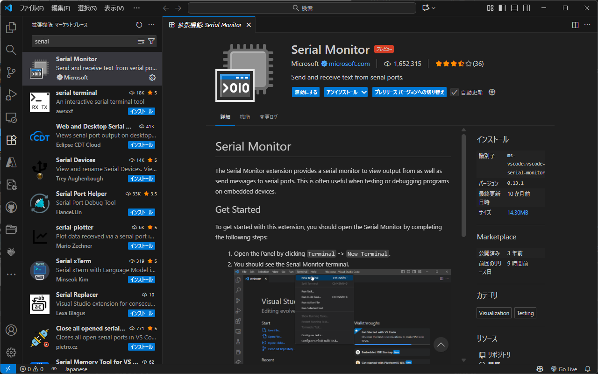Screen dimensions: 598x374
Task: Open the extension search filter funnel
Action: point(151,41)
